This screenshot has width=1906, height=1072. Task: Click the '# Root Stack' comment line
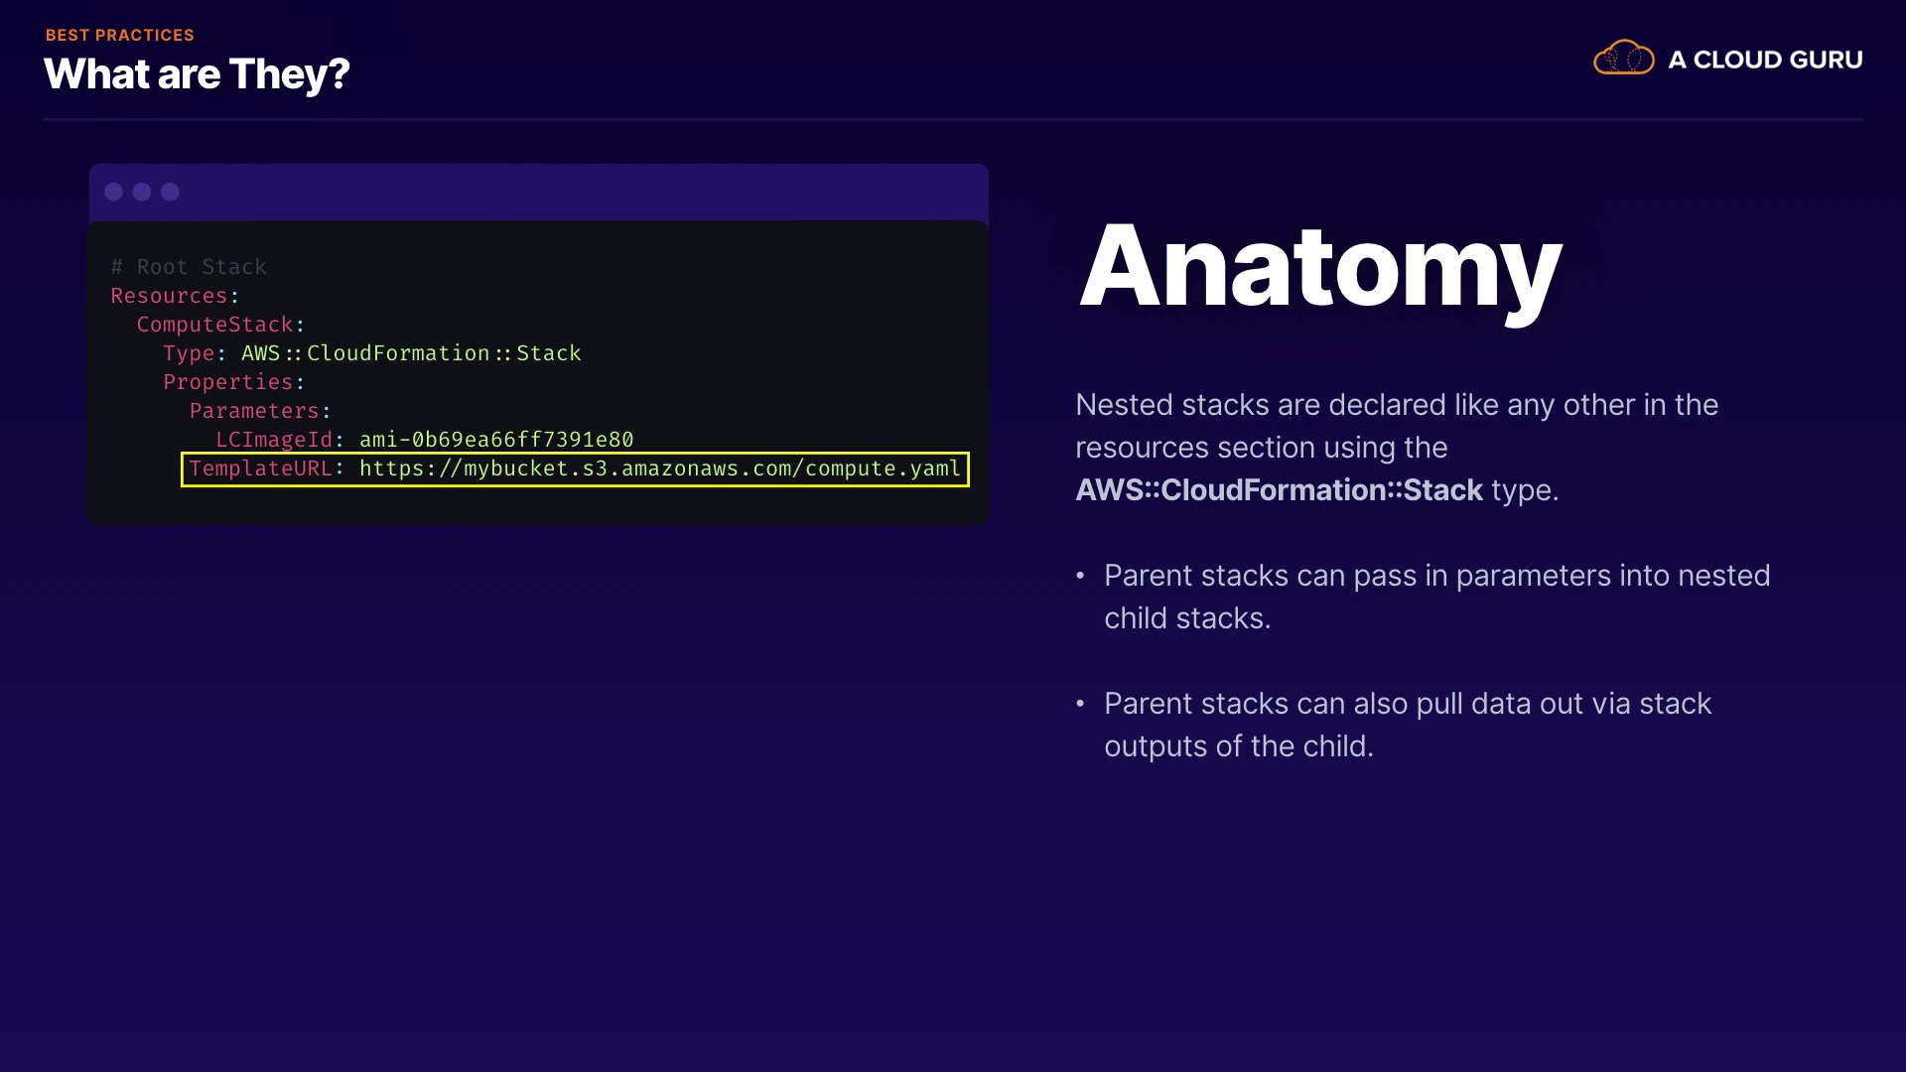coord(189,267)
